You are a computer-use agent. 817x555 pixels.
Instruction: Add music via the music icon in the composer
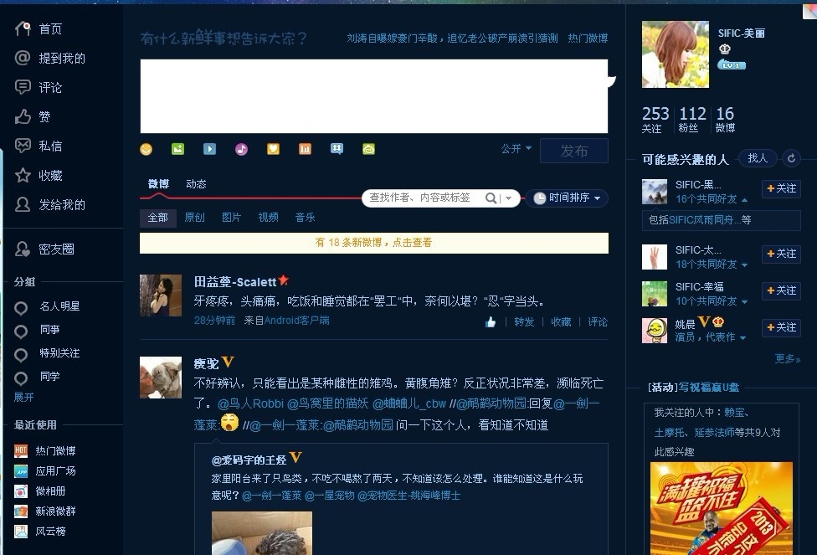241,148
